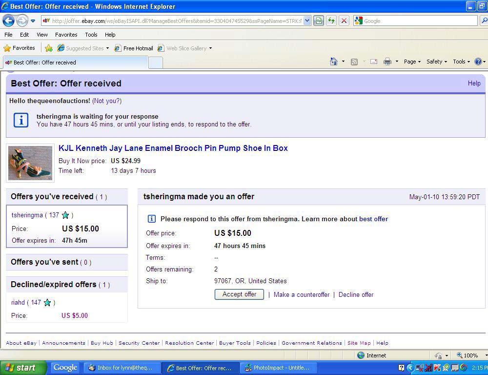The height and width of the screenshot is (375, 488).
Task: Open the Windows Start menu
Action: coord(23,368)
